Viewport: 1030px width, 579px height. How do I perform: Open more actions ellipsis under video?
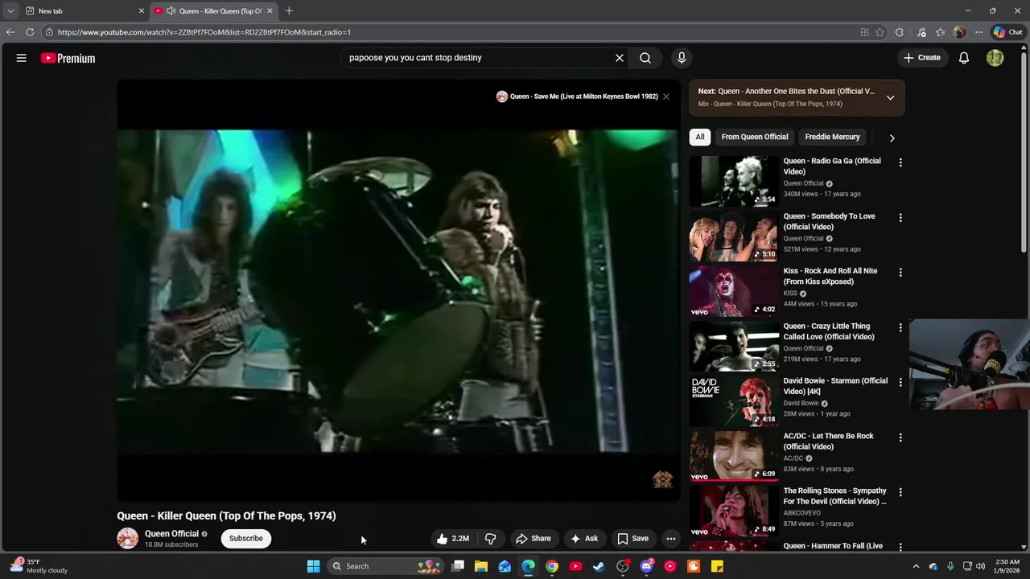[x=671, y=539]
